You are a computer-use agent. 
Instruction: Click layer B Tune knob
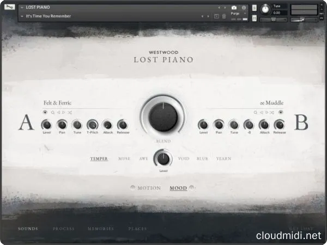234,125
